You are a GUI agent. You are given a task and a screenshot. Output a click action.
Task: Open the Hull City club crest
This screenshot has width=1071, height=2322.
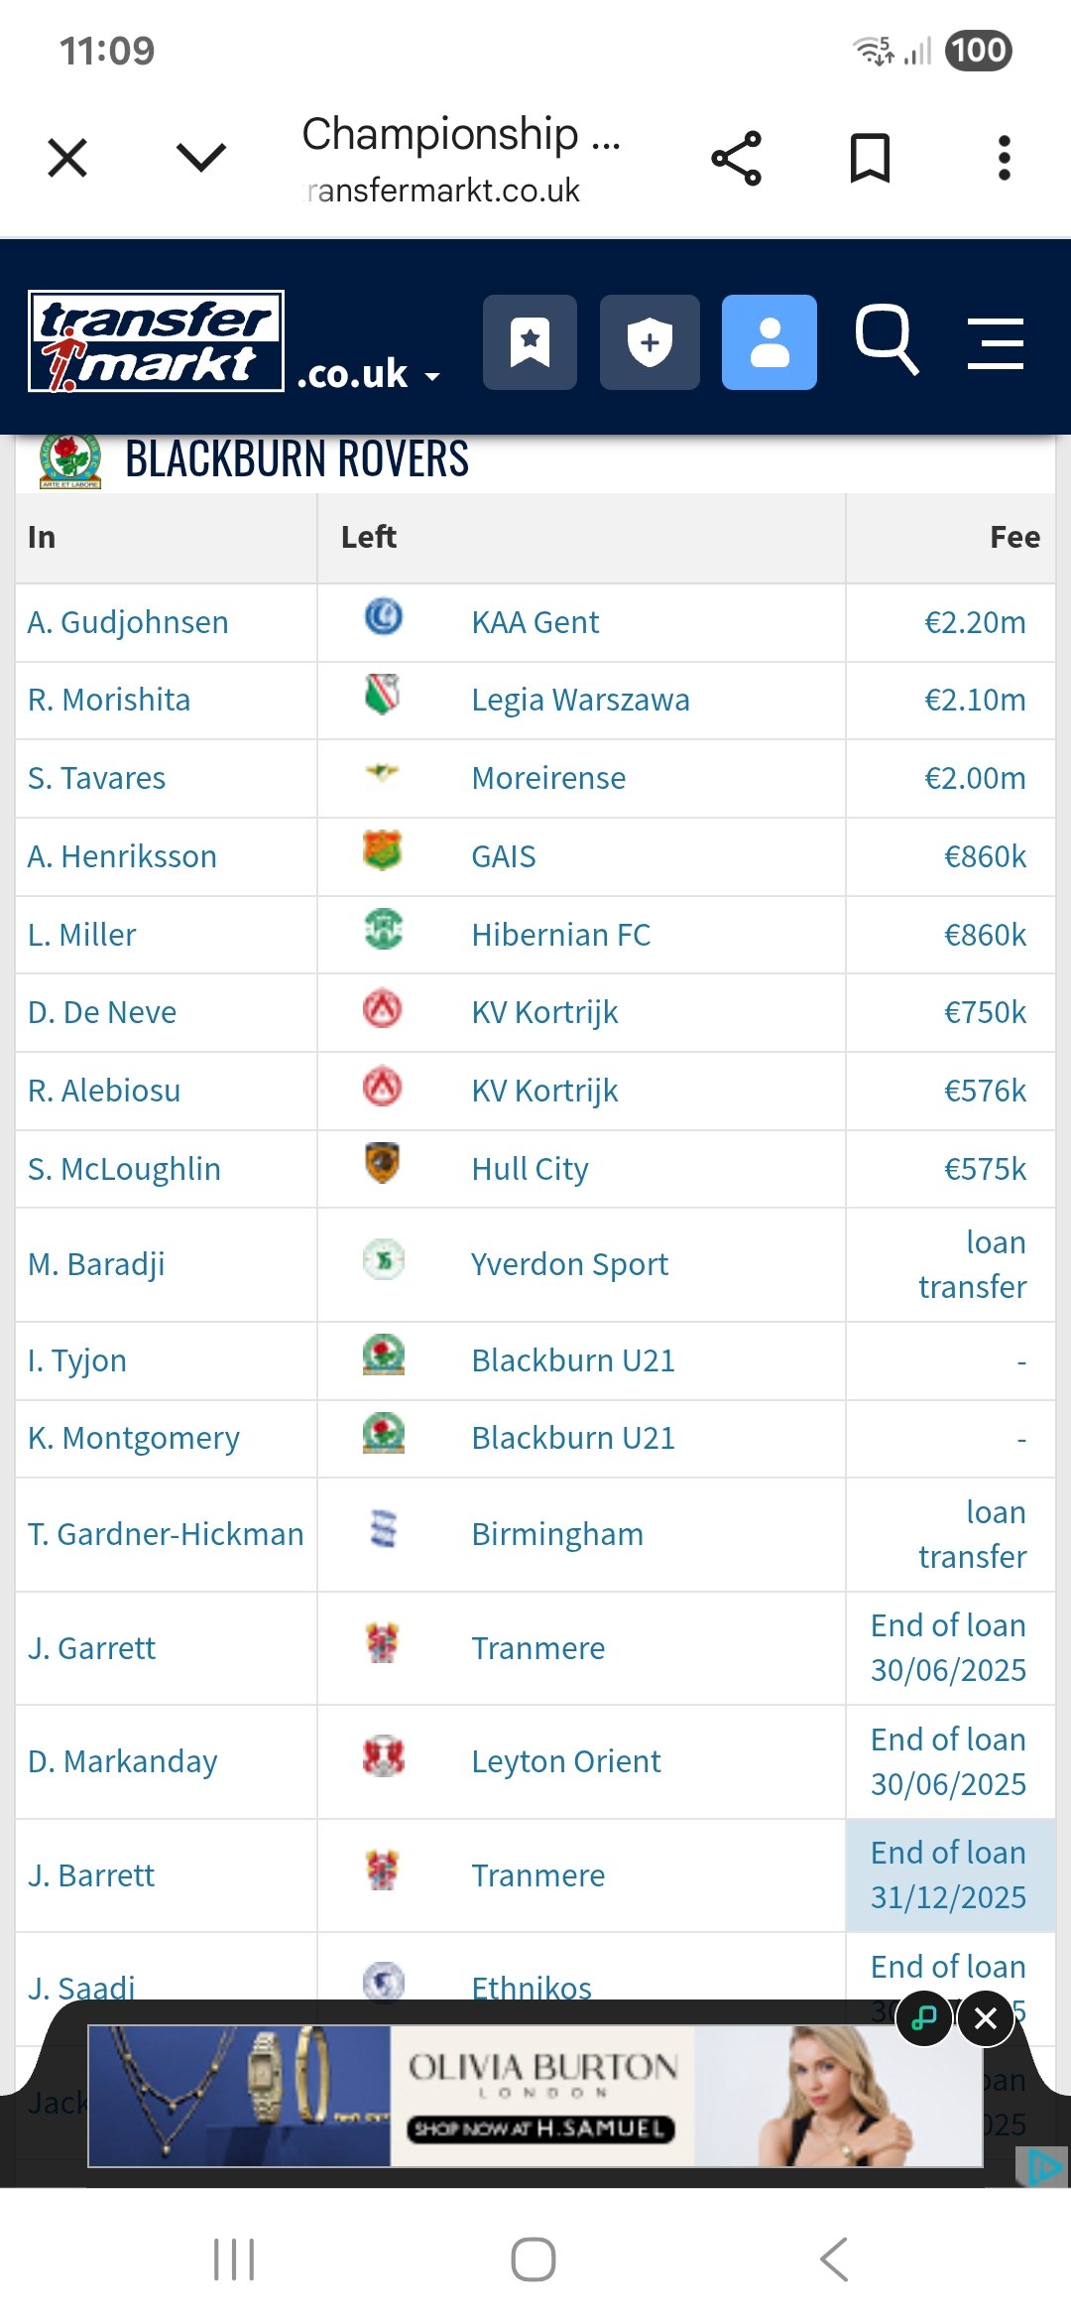tap(383, 1164)
